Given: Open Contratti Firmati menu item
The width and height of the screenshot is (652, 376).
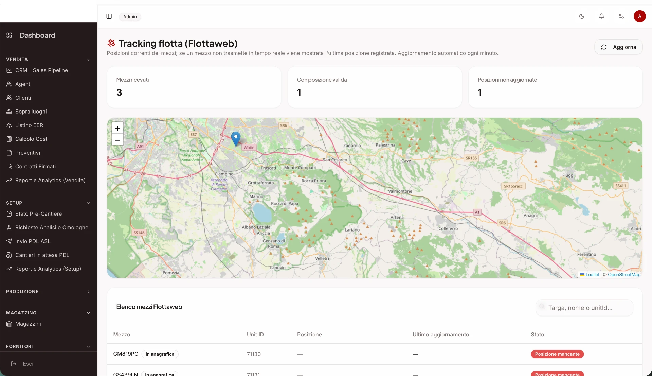Looking at the screenshot, I should point(35,167).
